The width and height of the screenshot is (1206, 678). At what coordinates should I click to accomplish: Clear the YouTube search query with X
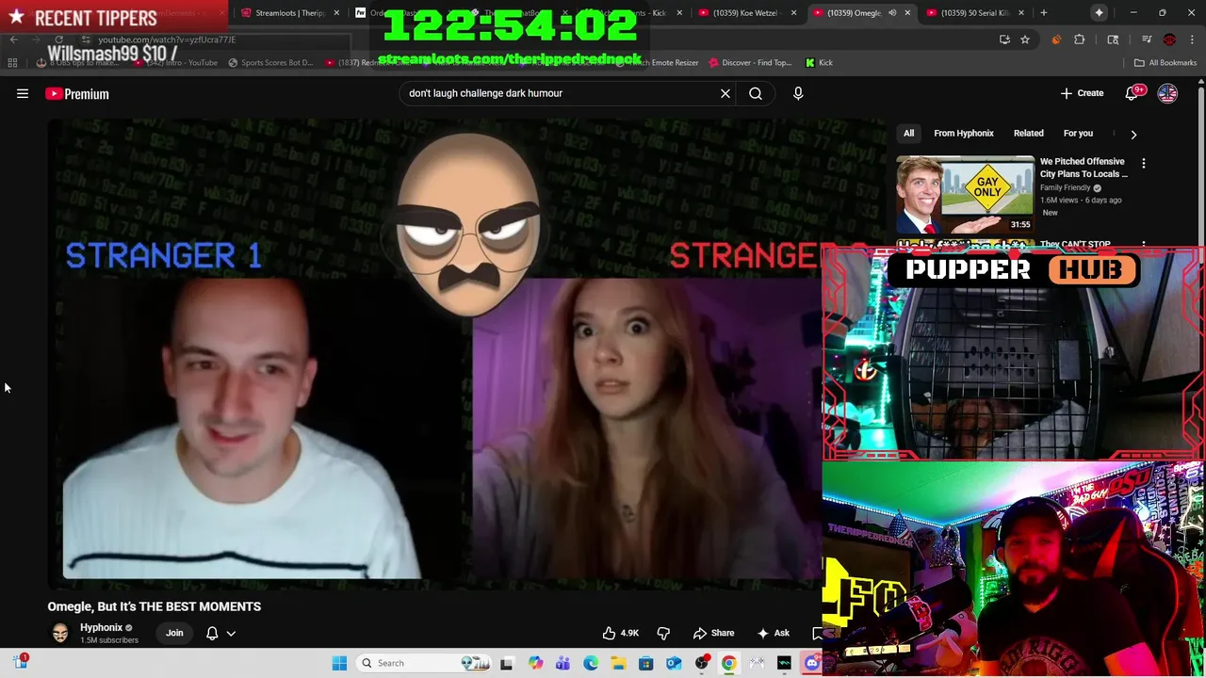click(725, 93)
